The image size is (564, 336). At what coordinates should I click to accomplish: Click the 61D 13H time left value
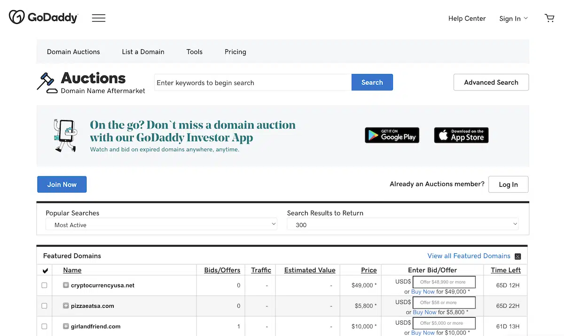tap(508, 327)
